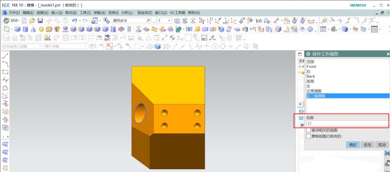This screenshot has width=390, height=172.
Task: Click the 10H7 tolerance icon
Action: click(107, 38)
